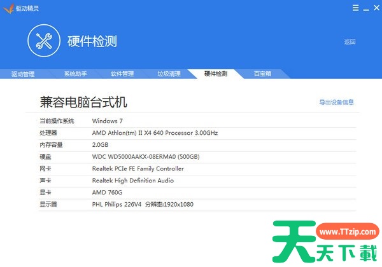The height and width of the screenshot is (267, 382).
Task: Go to the 软件管理 tab
Action: (x=122, y=74)
